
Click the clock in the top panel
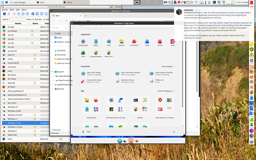pos(242,2)
